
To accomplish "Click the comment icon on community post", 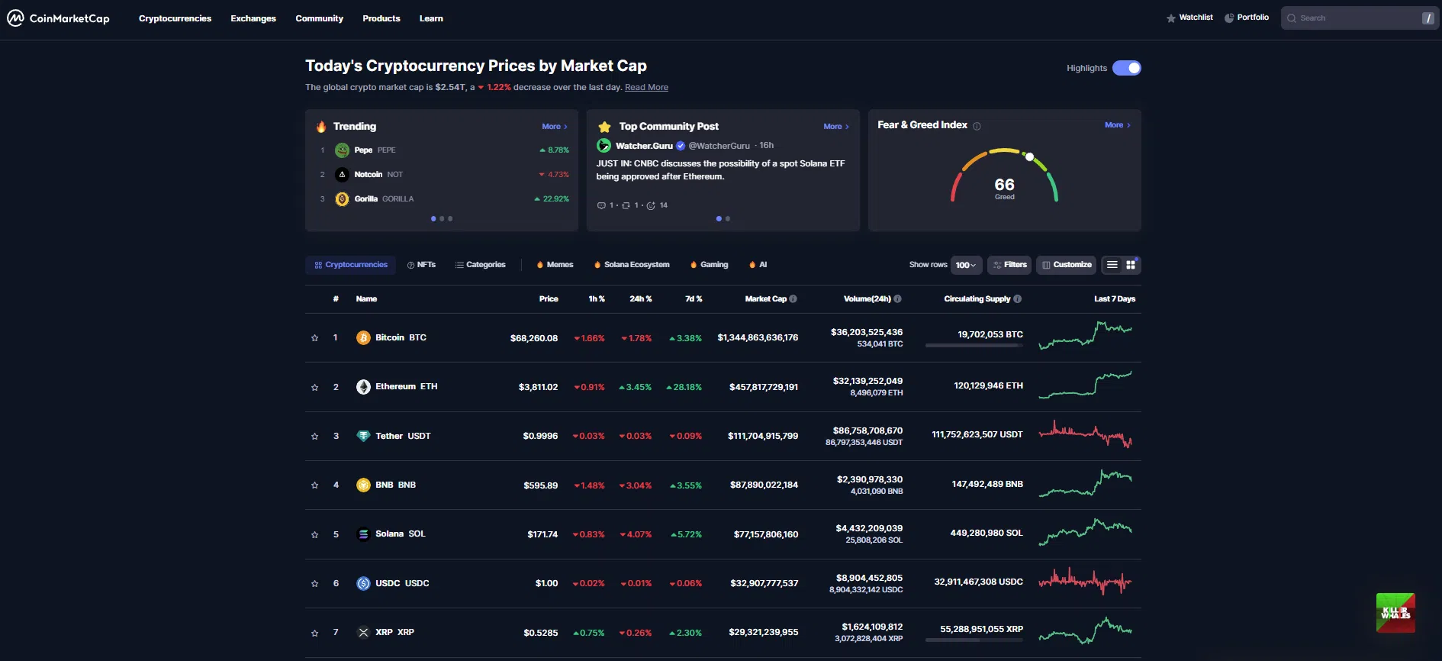I will (601, 205).
